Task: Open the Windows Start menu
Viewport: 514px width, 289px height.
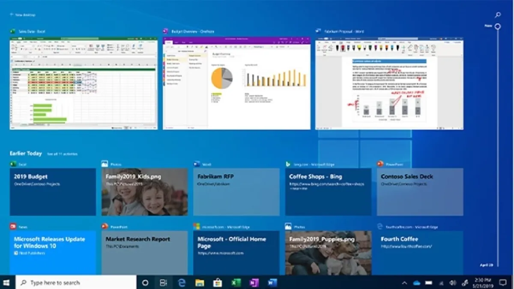Action: pos(7,283)
